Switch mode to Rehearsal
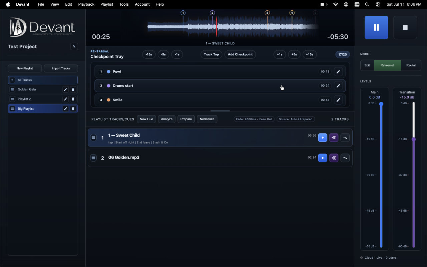The image size is (427, 267). [x=387, y=65]
